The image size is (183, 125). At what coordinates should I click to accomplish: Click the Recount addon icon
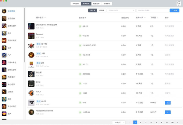tap(31, 36)
